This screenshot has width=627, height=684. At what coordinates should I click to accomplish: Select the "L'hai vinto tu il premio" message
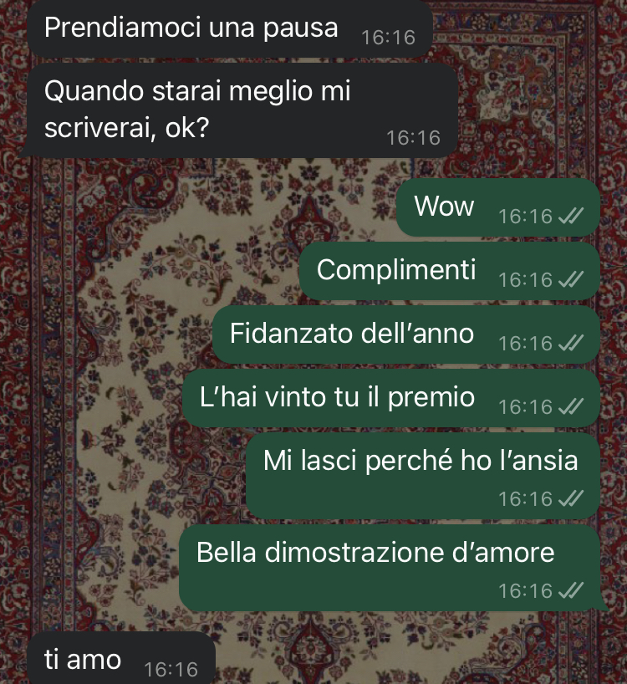391,398
